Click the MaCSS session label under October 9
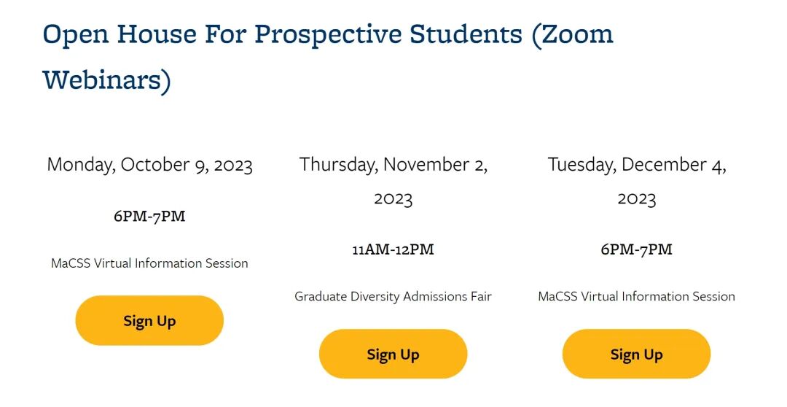Screen dimensions: 787x407 (149, 263)
